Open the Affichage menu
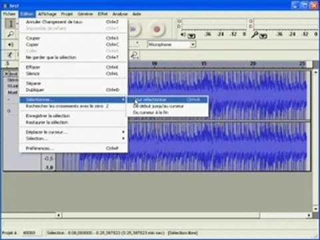The width and height of the screenshot is (320, 240). point(47,14)
